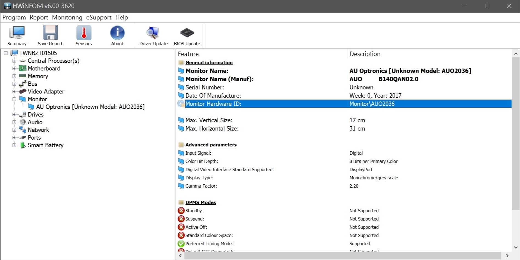Expand the Memory node
520x260 pixels.
click(x=14, y=76)
